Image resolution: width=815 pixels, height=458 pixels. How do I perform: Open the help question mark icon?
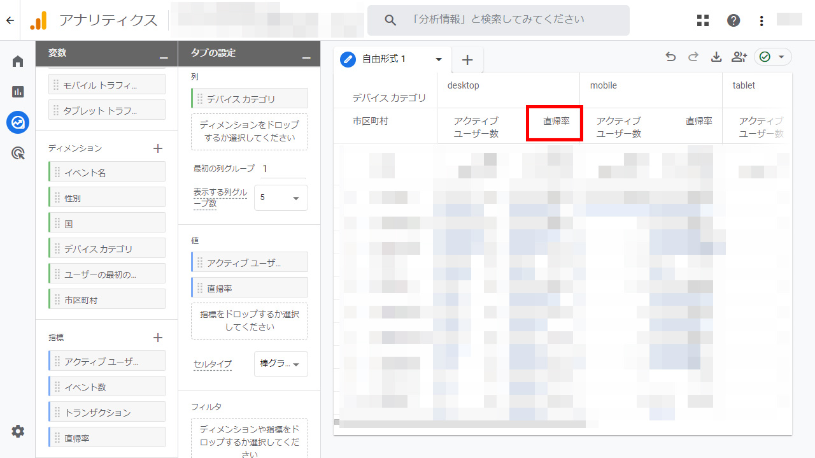733,20
